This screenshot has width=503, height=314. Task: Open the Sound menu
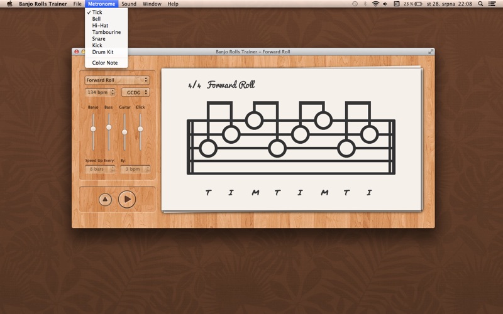pos(129,4)
